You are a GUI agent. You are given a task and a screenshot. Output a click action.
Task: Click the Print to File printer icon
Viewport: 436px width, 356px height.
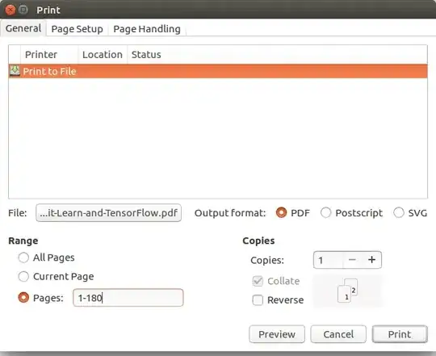coord(15,71)
